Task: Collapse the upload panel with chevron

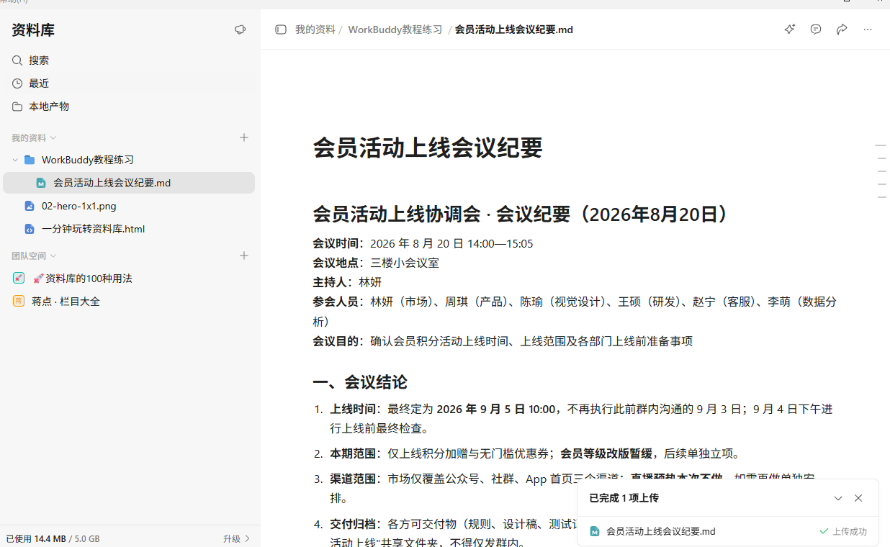Action: (838, 498)
